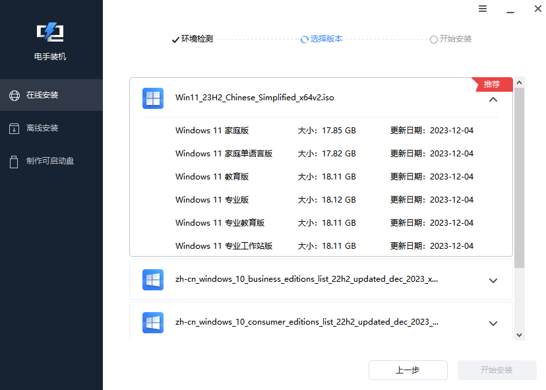This screenshot has height=390, width=546.
Task: Click the 推荐 recommendation badge
Action: (x=491, y=84)
